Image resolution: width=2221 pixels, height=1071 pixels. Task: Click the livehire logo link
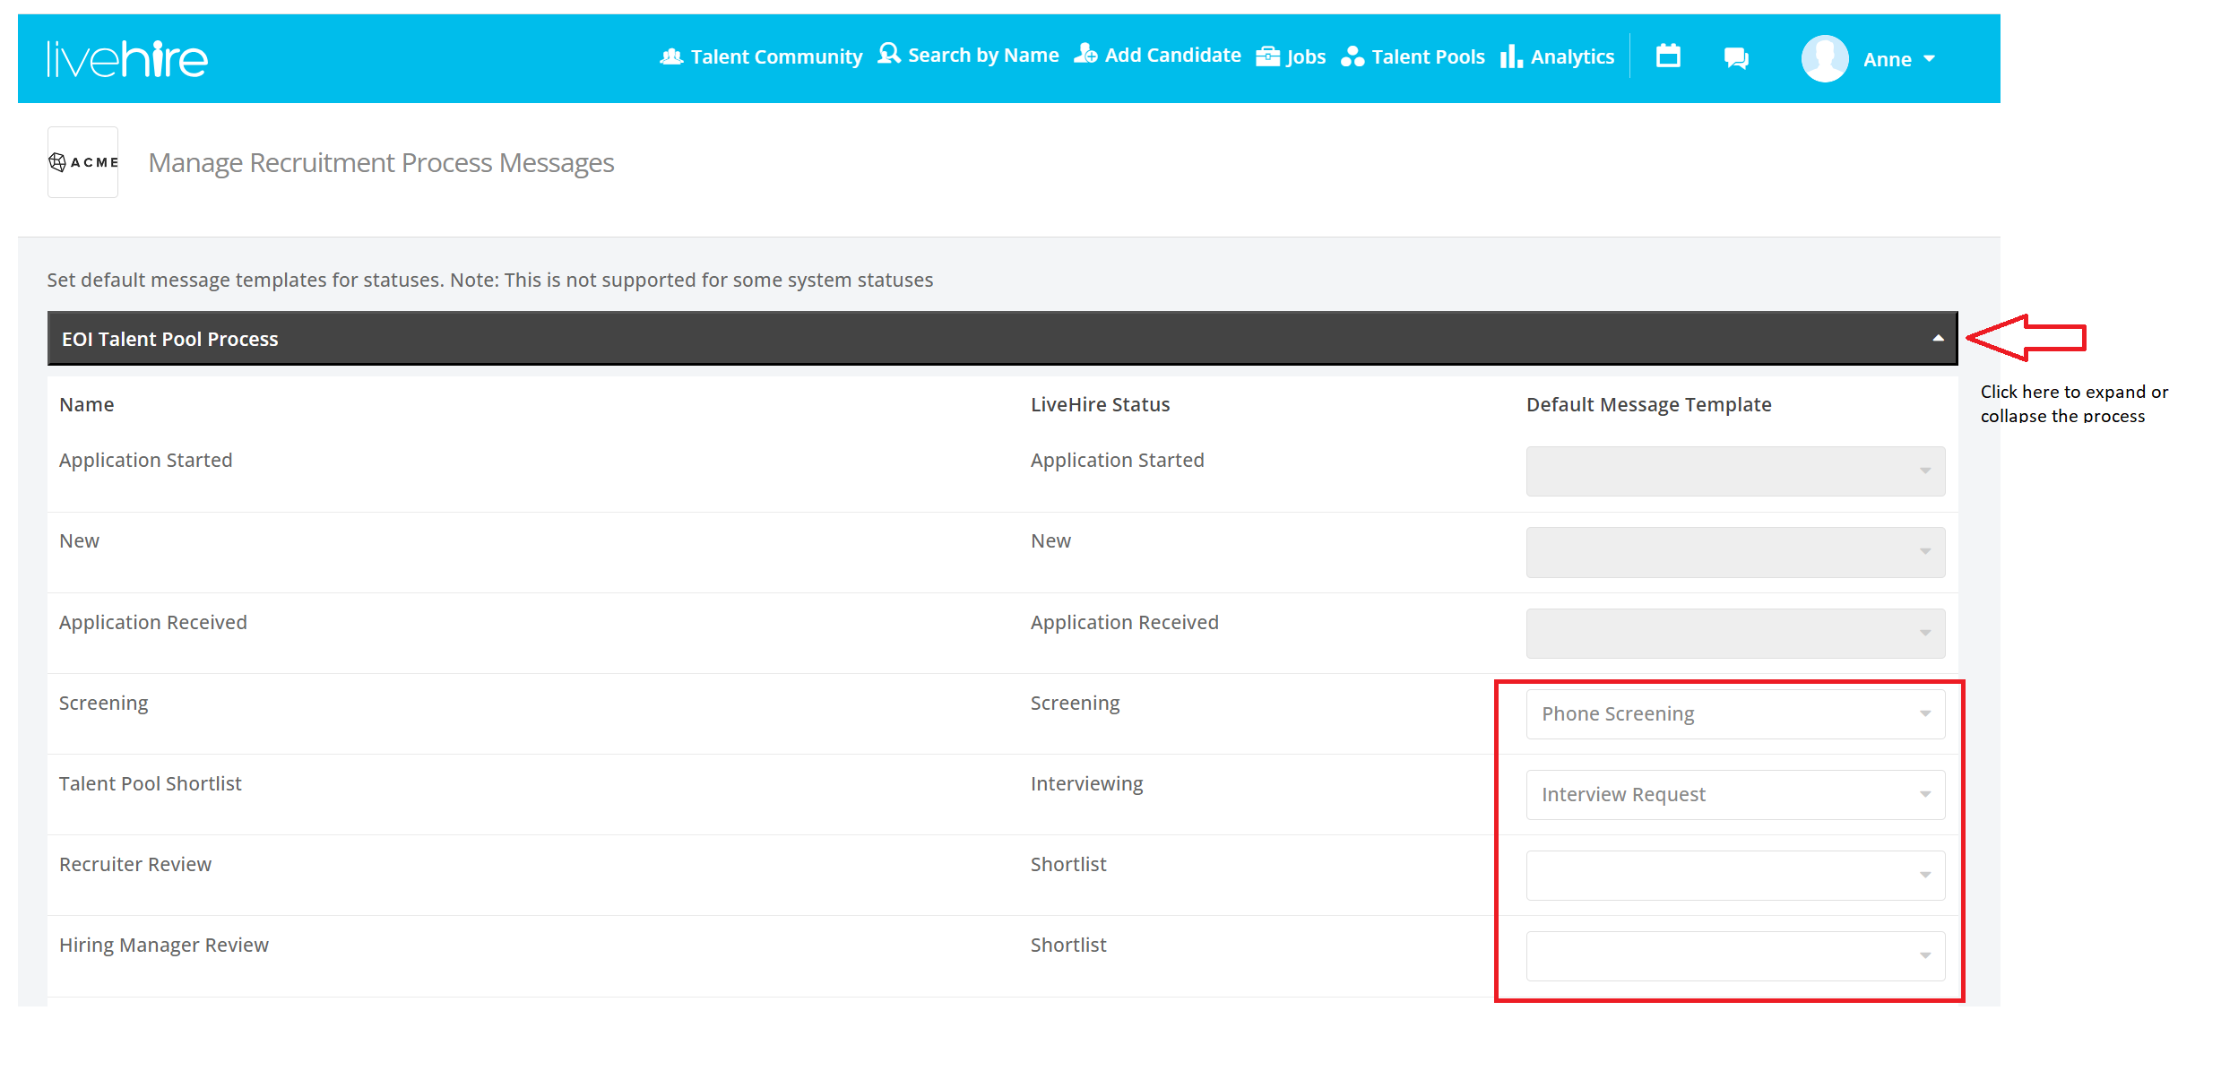point(126,57)
